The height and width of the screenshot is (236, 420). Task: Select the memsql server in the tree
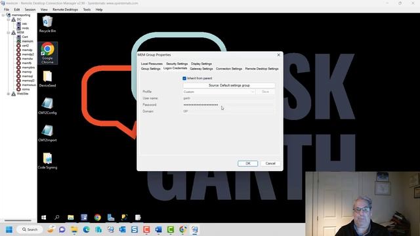(x=28, y=76)
